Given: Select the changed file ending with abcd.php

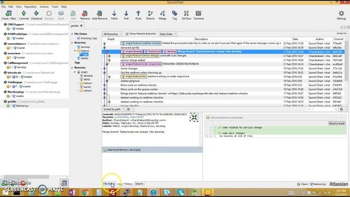Looking at the screenshot, I should (x=152, y=149).
